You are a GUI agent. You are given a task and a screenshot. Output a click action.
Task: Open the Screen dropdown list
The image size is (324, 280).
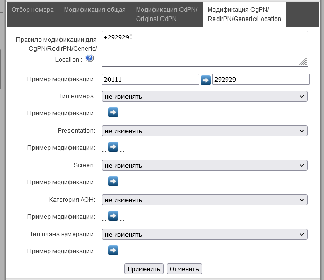point(204,165)
